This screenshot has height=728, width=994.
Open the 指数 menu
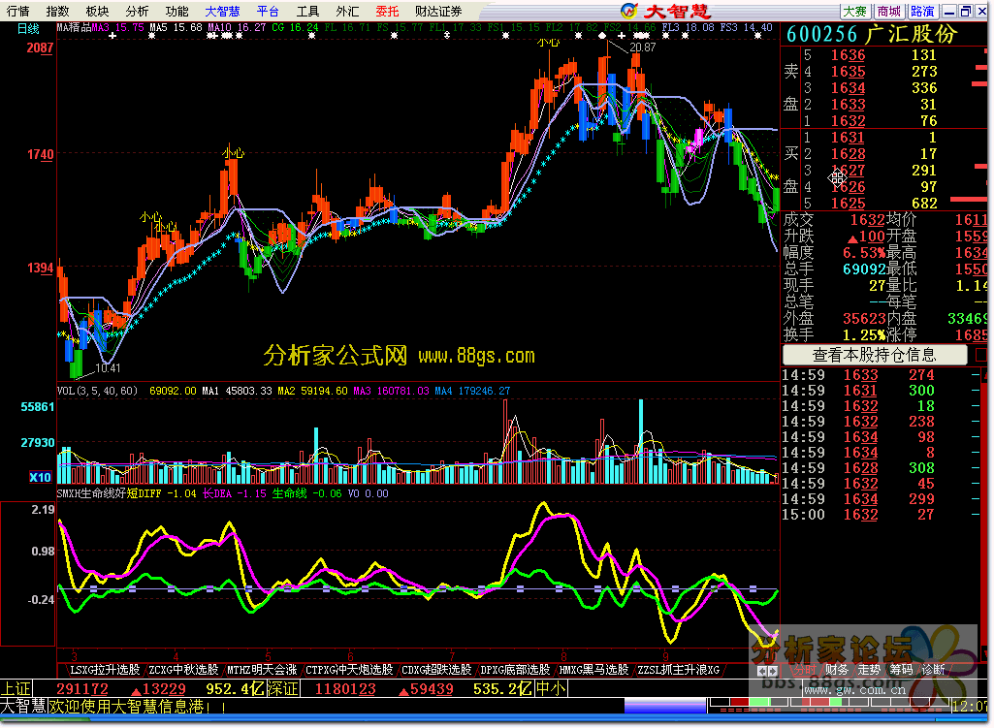57,11
